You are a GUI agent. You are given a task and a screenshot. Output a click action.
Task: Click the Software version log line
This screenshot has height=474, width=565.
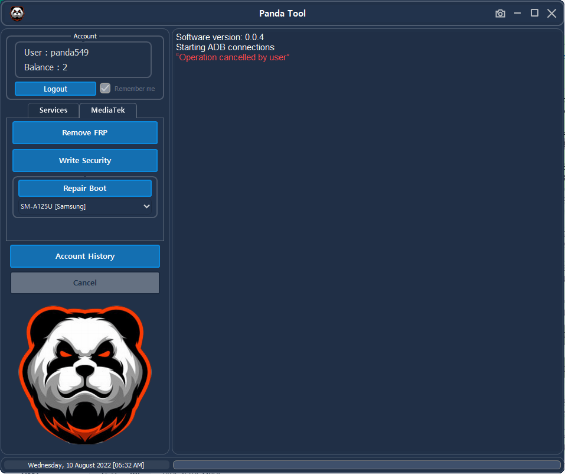pos(220,37)
